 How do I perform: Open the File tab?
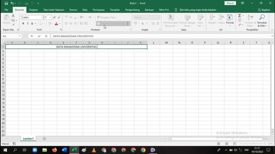tap(6, 10)
